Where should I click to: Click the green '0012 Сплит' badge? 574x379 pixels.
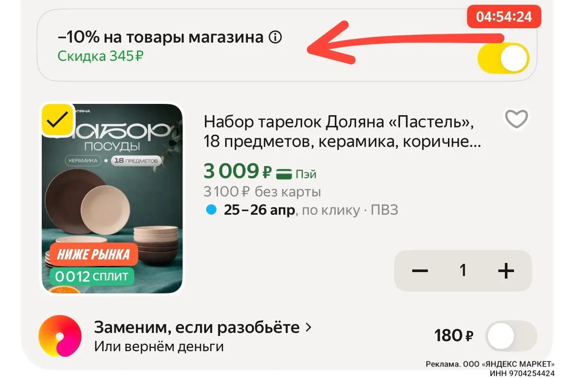92,276
